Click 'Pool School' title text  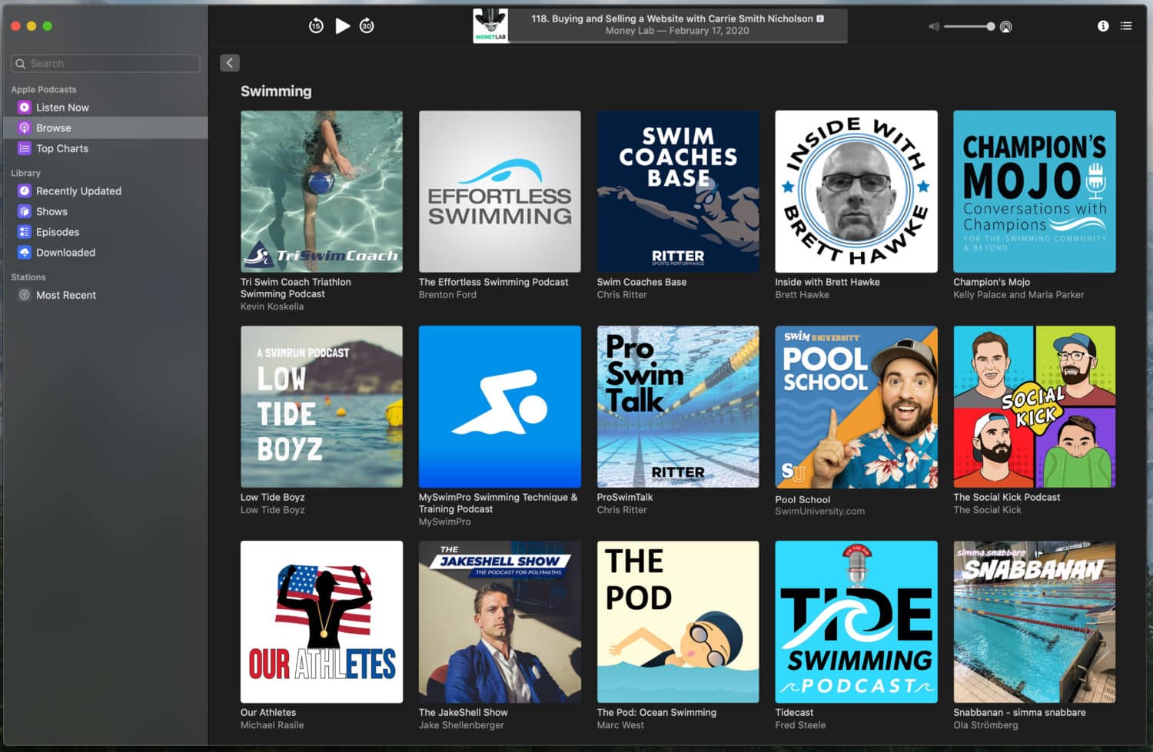802,499
